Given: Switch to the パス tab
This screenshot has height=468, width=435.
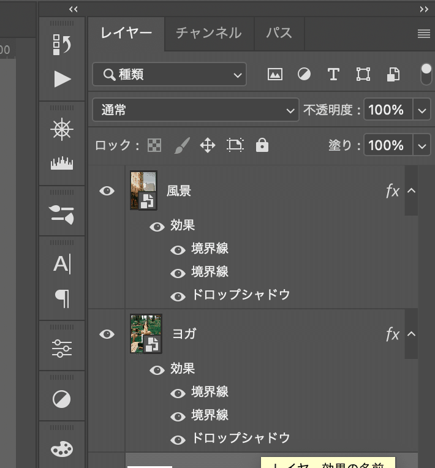Looking at the screenshot, I should point(279,33).
